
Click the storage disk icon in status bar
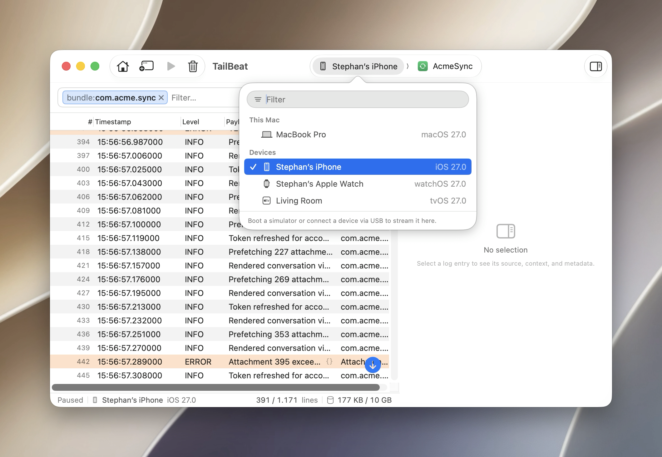click(330, 400)
